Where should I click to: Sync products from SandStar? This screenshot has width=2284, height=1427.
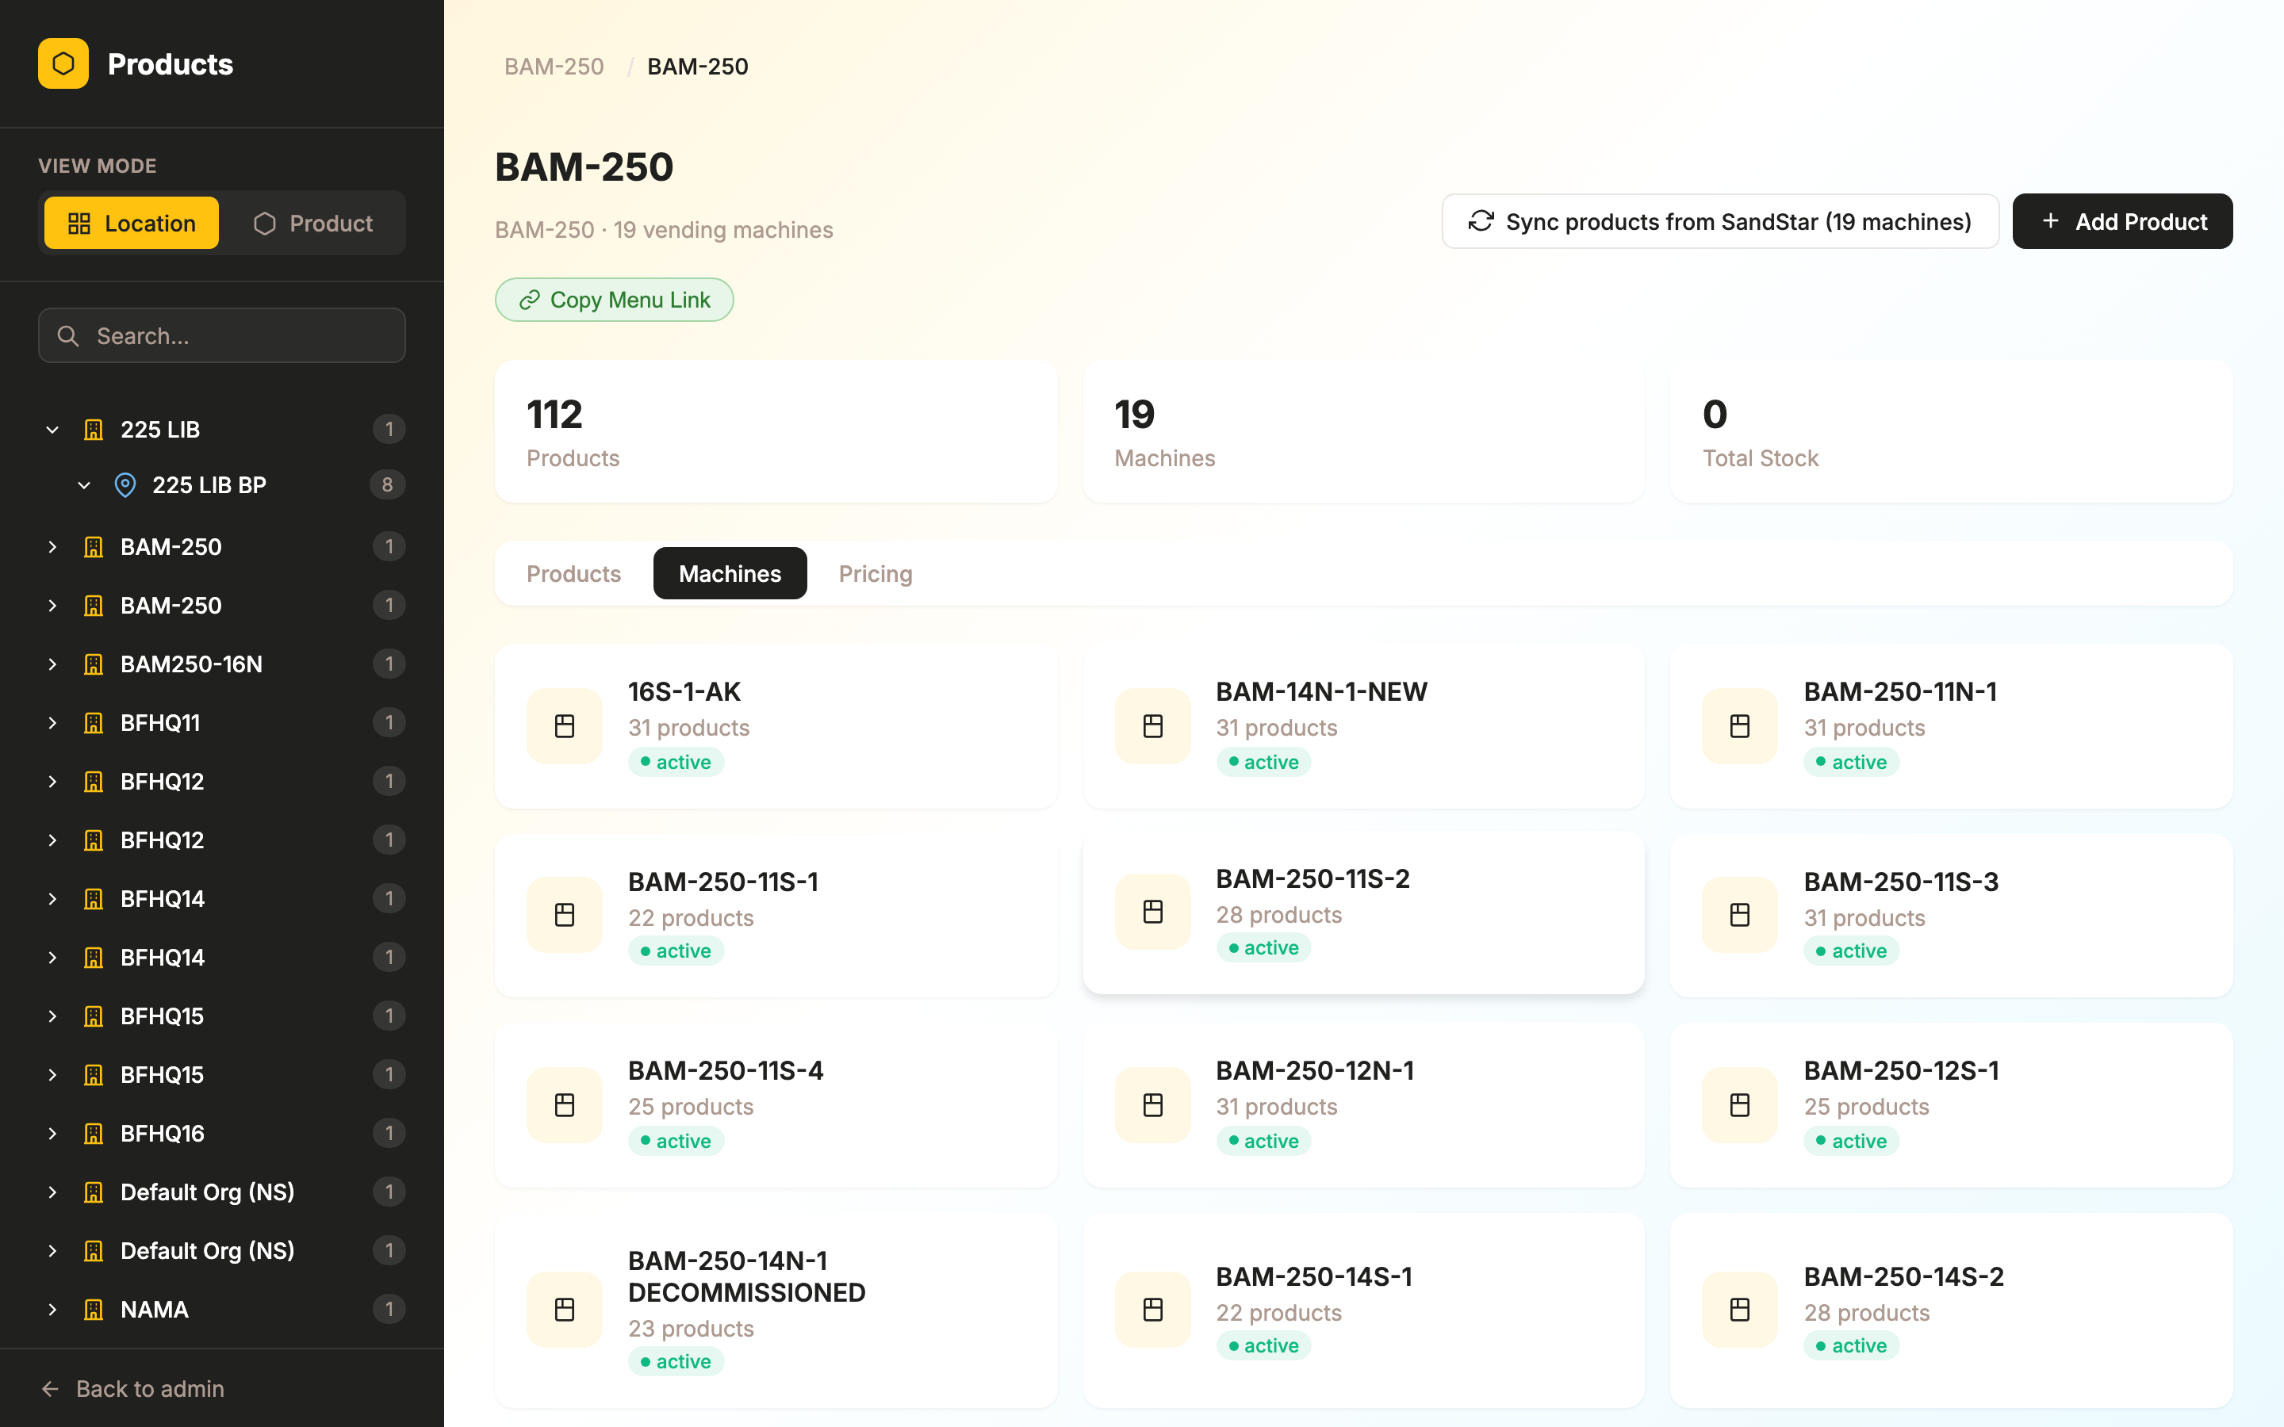point(1719,222)
